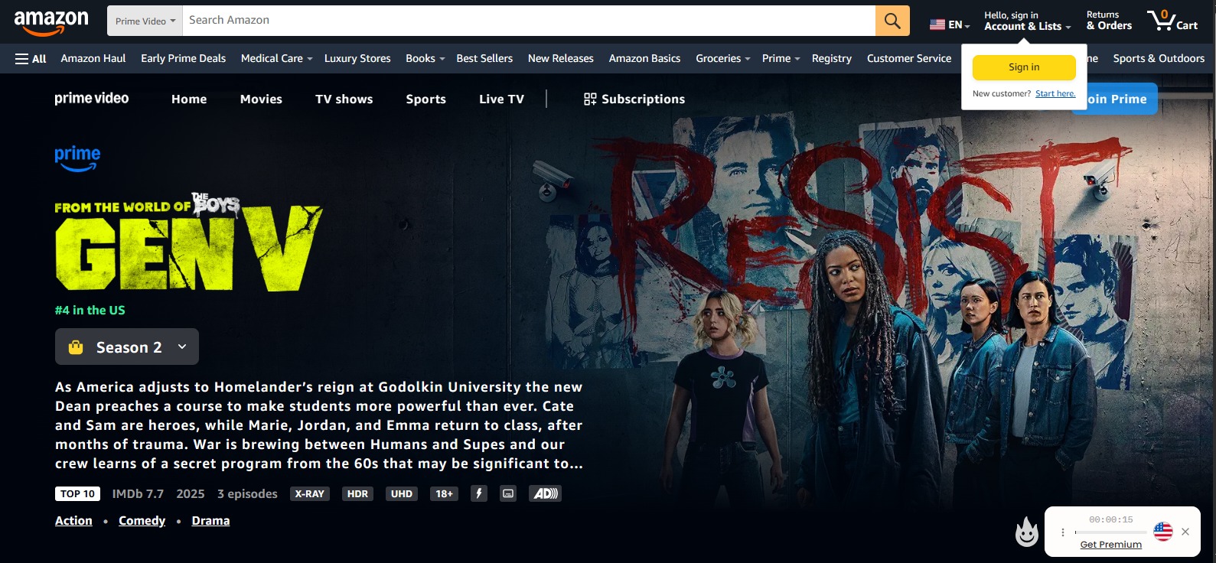Image resolution: width=1216 pixels, height=563 pixels.
Task: Click the VPN timer progress bar
Action: (1110, 532)
